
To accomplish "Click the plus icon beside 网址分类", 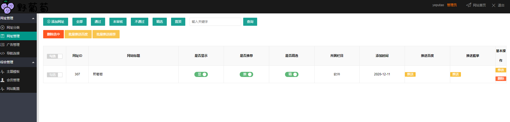I will (x=2, y=27).
